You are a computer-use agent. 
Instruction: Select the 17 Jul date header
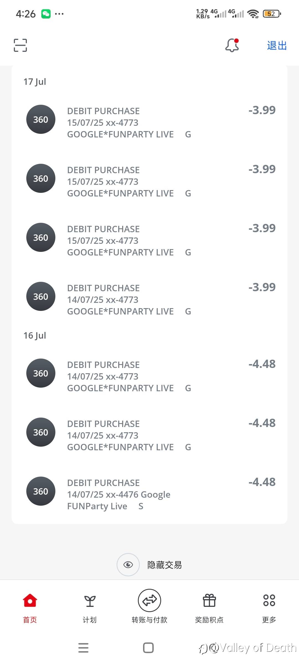[35, 82]
